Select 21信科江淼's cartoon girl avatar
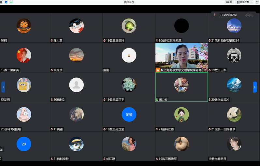Image resolution: width=260 pixels, height=166 pixels. [181, 114]
